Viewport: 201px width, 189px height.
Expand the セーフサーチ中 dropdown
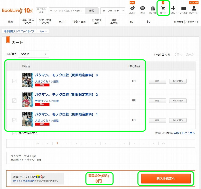pos(113,11)
